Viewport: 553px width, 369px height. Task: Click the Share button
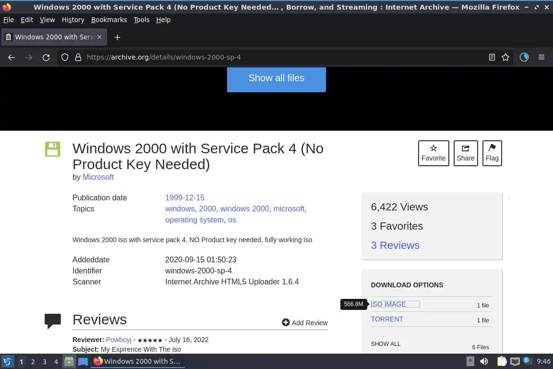466,153
